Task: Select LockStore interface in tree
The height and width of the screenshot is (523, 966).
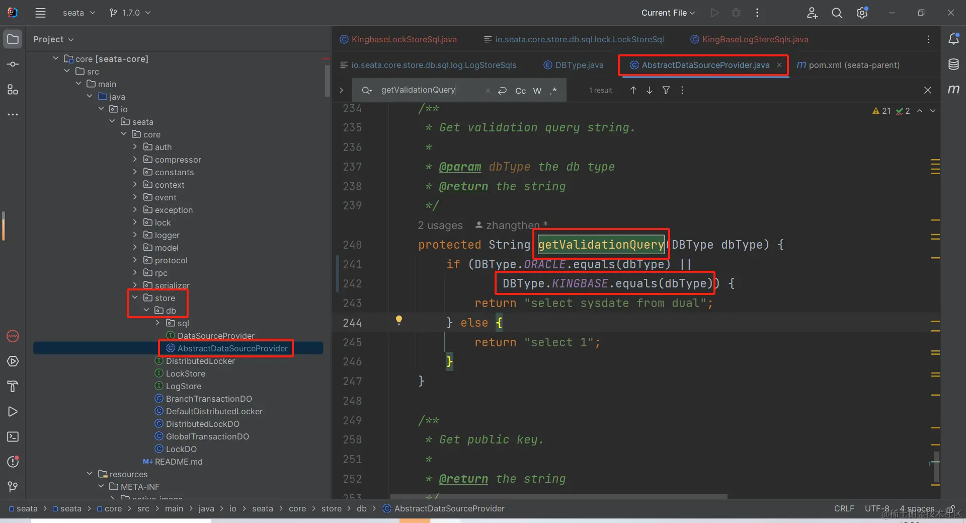Action: point(185,373)
